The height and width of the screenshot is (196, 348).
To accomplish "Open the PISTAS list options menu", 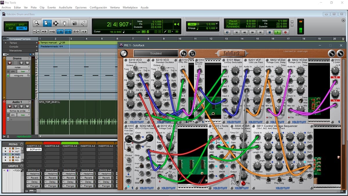I will click(x=21, y=144).
